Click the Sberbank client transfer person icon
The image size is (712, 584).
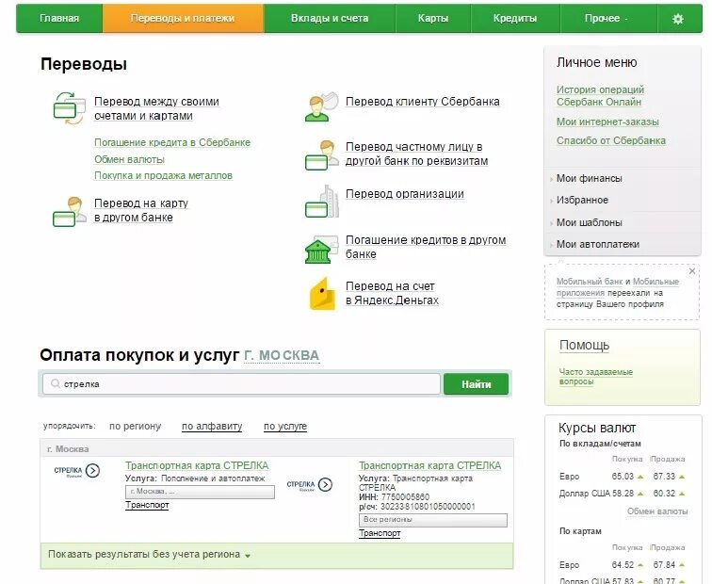[321, 107]
